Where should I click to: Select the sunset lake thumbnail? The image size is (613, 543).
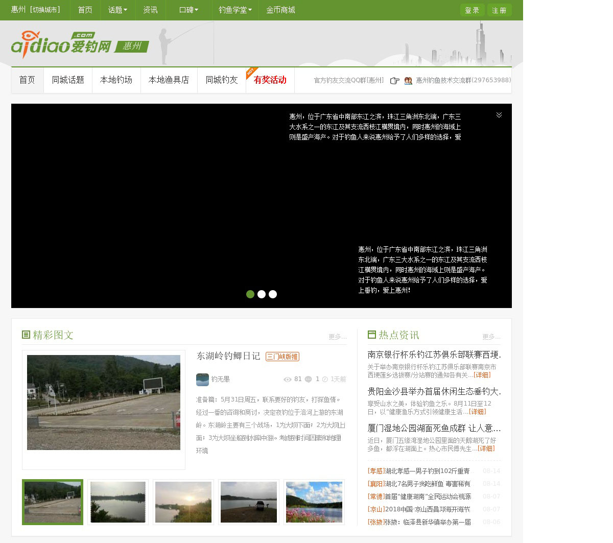click(183, 502)
